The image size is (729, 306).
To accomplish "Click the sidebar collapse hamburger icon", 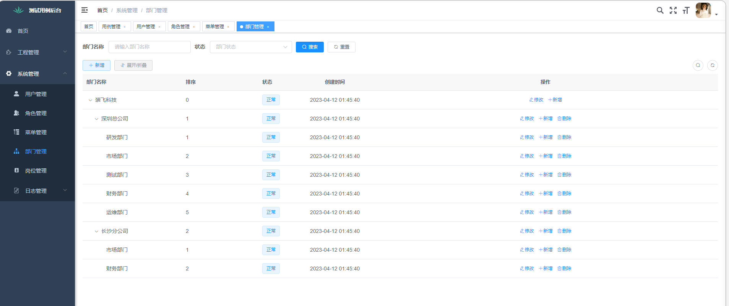I will point(84,10).
